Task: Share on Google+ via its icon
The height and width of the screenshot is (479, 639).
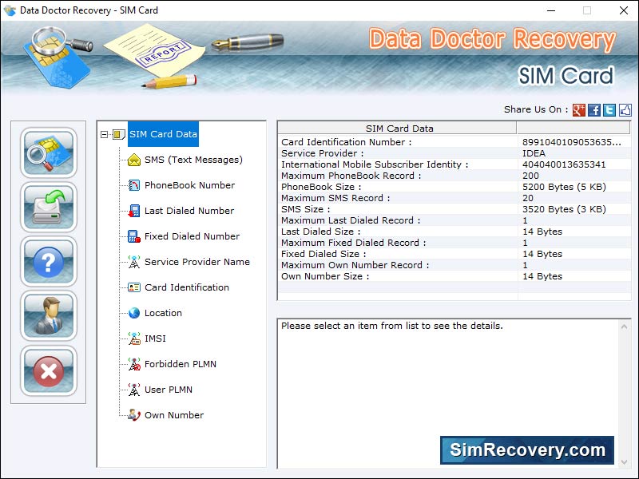Action: (577, 109)
